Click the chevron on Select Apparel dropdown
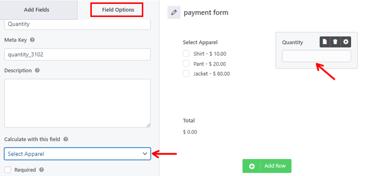The image size is (374, 176). pyautogui.click(x=145, y=154)
